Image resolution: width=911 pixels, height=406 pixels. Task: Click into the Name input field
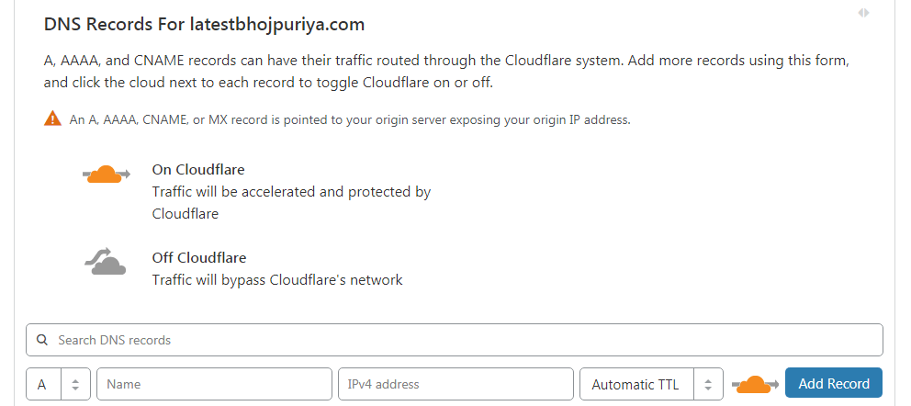point(214,384)
